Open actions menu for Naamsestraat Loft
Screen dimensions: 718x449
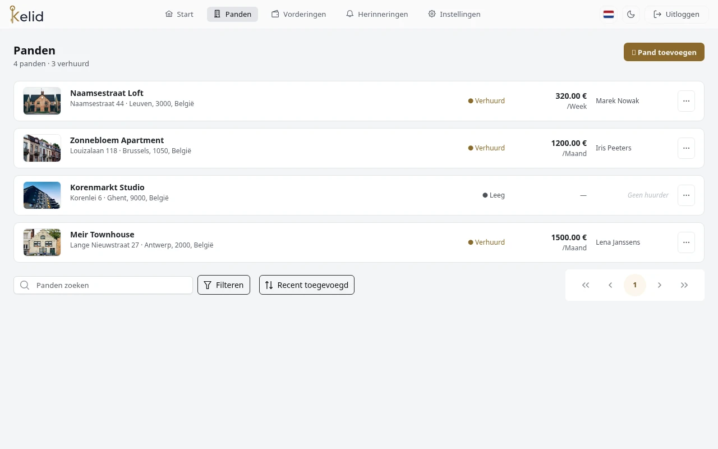point(687,101)
